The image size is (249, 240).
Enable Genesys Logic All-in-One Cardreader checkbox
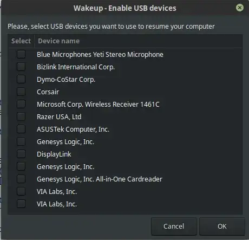pyautogui.click(x=21, y=179)
